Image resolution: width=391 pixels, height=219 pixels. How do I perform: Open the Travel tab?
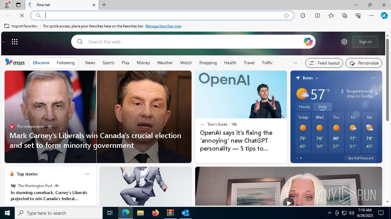tap(249, 63)
